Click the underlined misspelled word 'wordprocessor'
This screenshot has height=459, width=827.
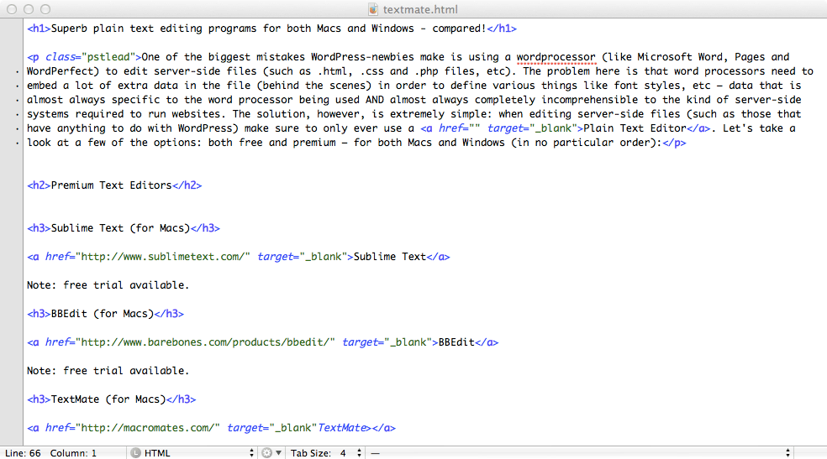(x=556, y=57)
